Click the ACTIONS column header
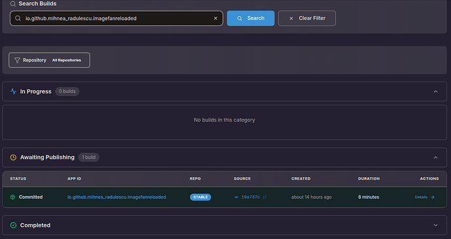The image size is (451, 239). 429,179
